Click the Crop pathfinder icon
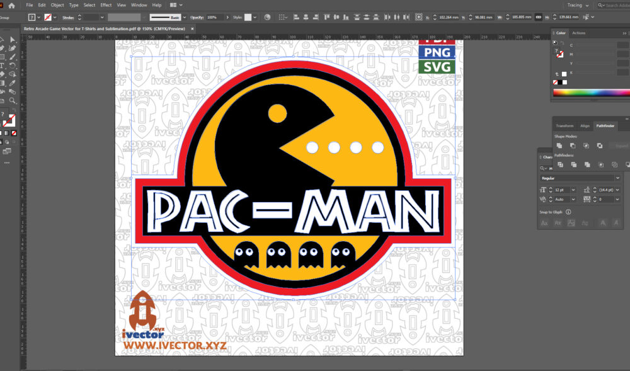 click(x=600, y=164)
